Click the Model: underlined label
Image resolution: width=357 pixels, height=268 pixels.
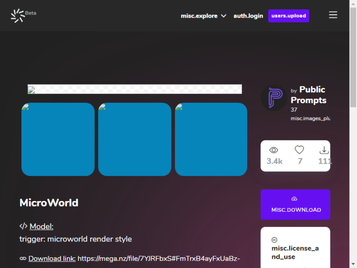(x=41, y=227)
